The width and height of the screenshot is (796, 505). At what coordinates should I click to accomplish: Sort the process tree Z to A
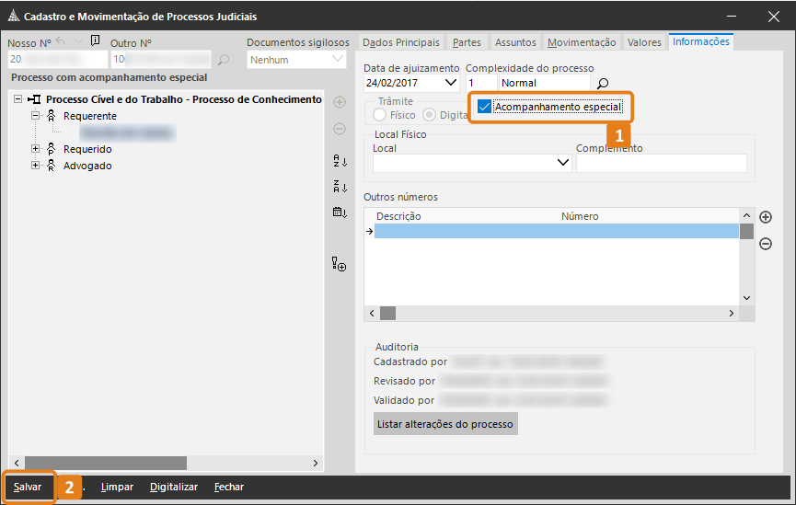tap(340, 187)
